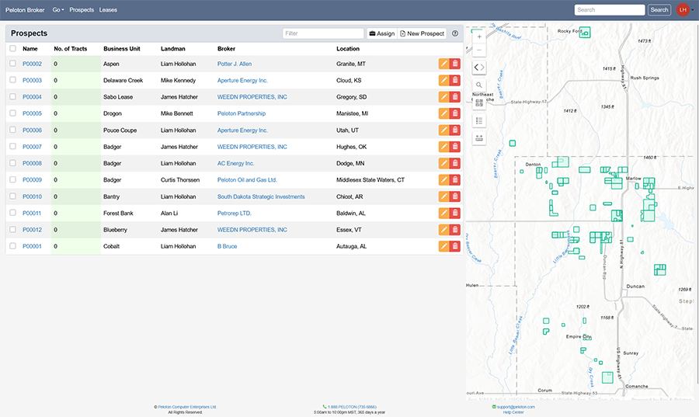The height and width of the screenshot is (417, 699).
Task: Click the map measure ruler icon
Action: [x=479, y=137]
